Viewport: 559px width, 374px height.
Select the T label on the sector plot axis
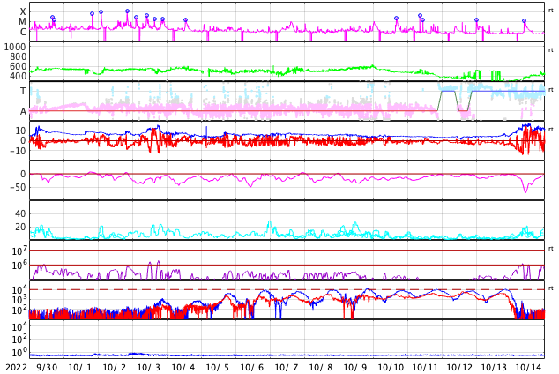pyautogui.click(x=22, y=91)
